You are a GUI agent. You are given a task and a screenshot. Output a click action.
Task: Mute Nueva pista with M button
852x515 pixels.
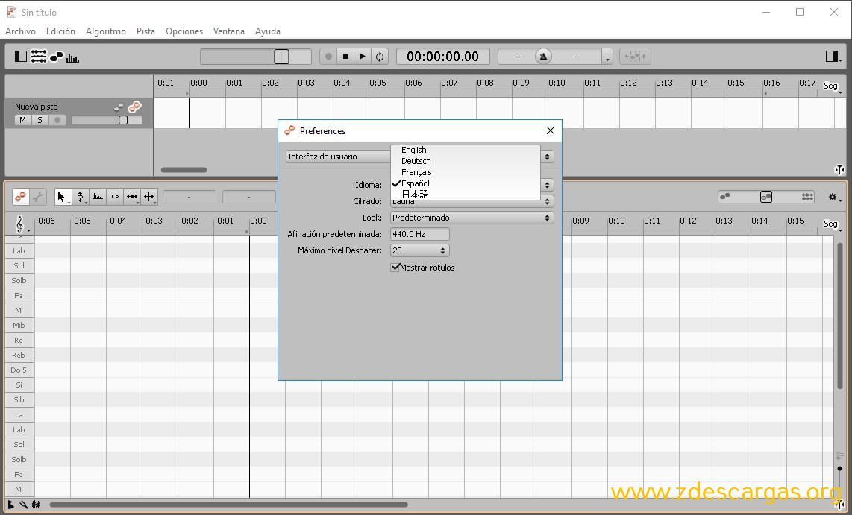pyautogui.click(x=22, y=120)
